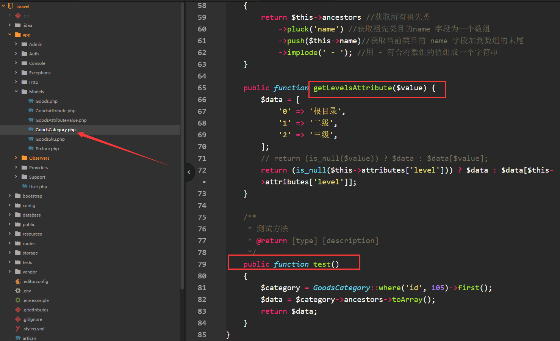Click the GoodsAttributeValue.php file icon
The image size is (560, 341).
pos(31,120)
